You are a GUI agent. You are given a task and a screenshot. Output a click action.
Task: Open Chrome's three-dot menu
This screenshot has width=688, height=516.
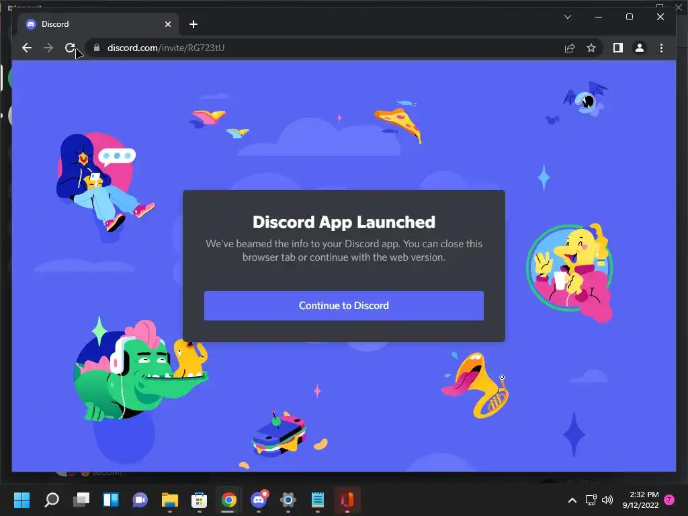pos(661,48)
